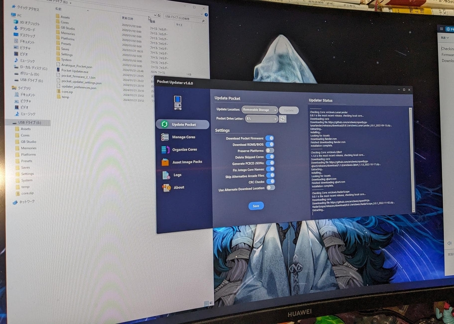Sort files by the サイズ column header
The image size is (454, 324).
pos(179,25)
